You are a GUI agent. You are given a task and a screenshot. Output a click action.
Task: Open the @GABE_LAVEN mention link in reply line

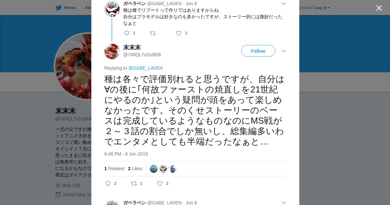click(x=146, y=68)
